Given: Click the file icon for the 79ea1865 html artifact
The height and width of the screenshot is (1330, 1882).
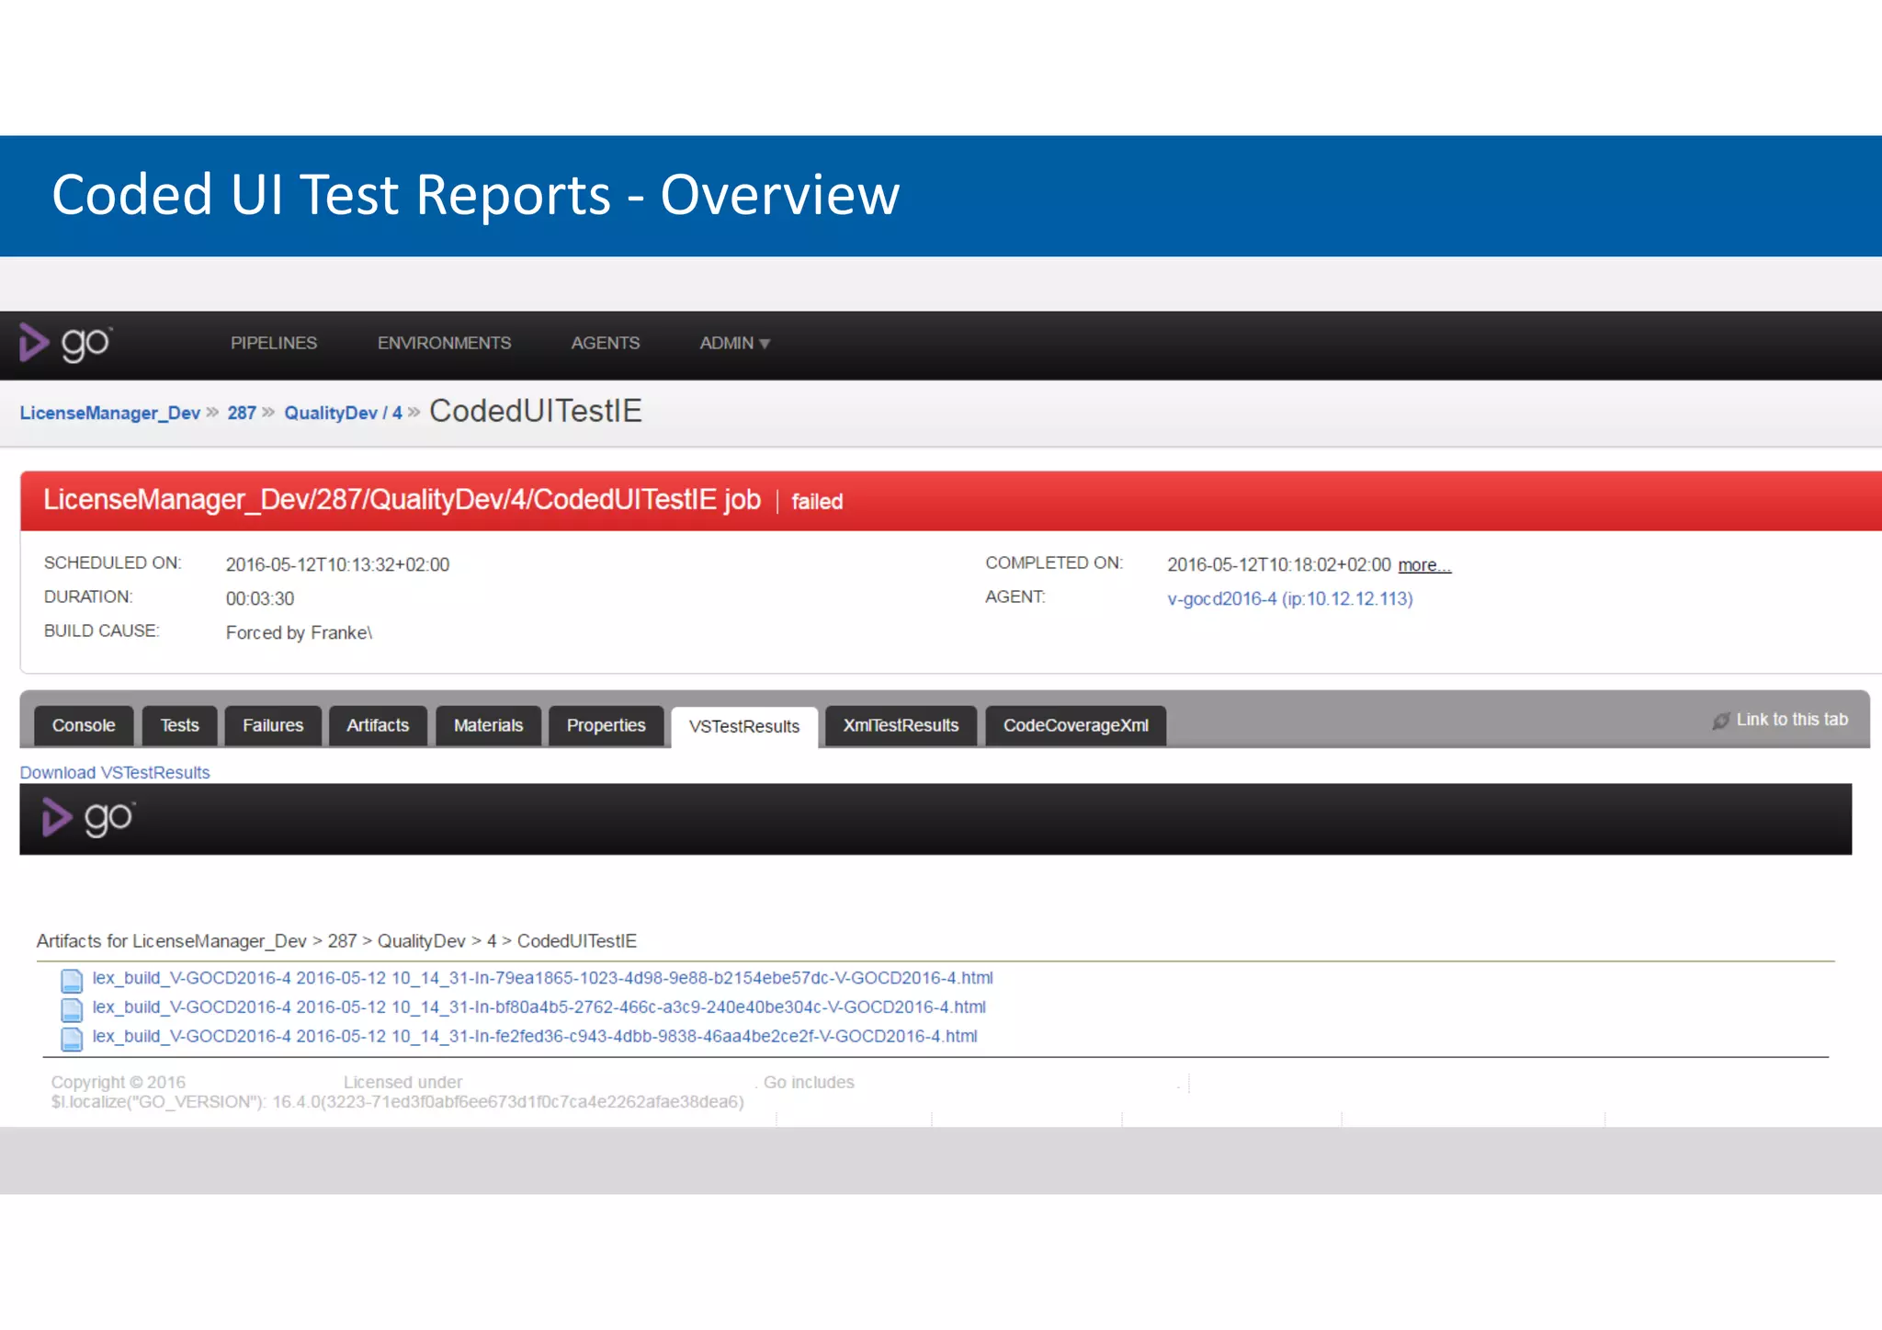Looking at the screenshot, I should point(72,980).
